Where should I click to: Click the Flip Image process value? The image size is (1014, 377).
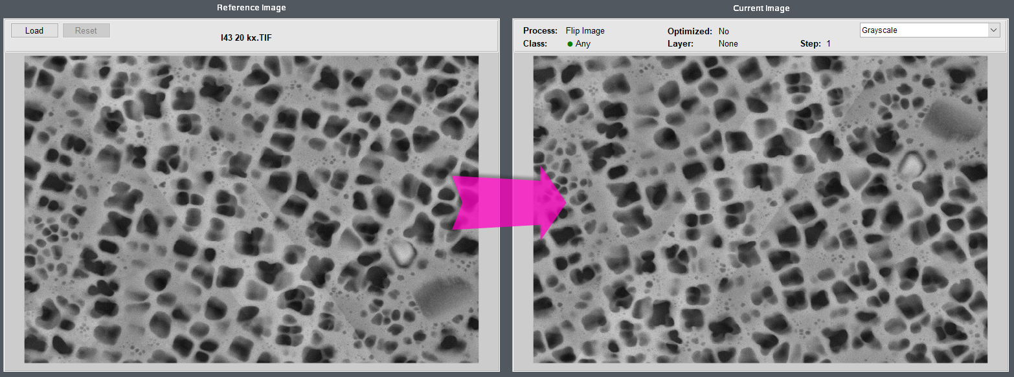(x=585, y=31)
